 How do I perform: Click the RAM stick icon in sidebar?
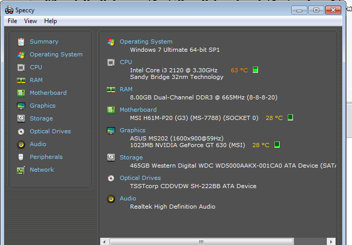(21, 80)
